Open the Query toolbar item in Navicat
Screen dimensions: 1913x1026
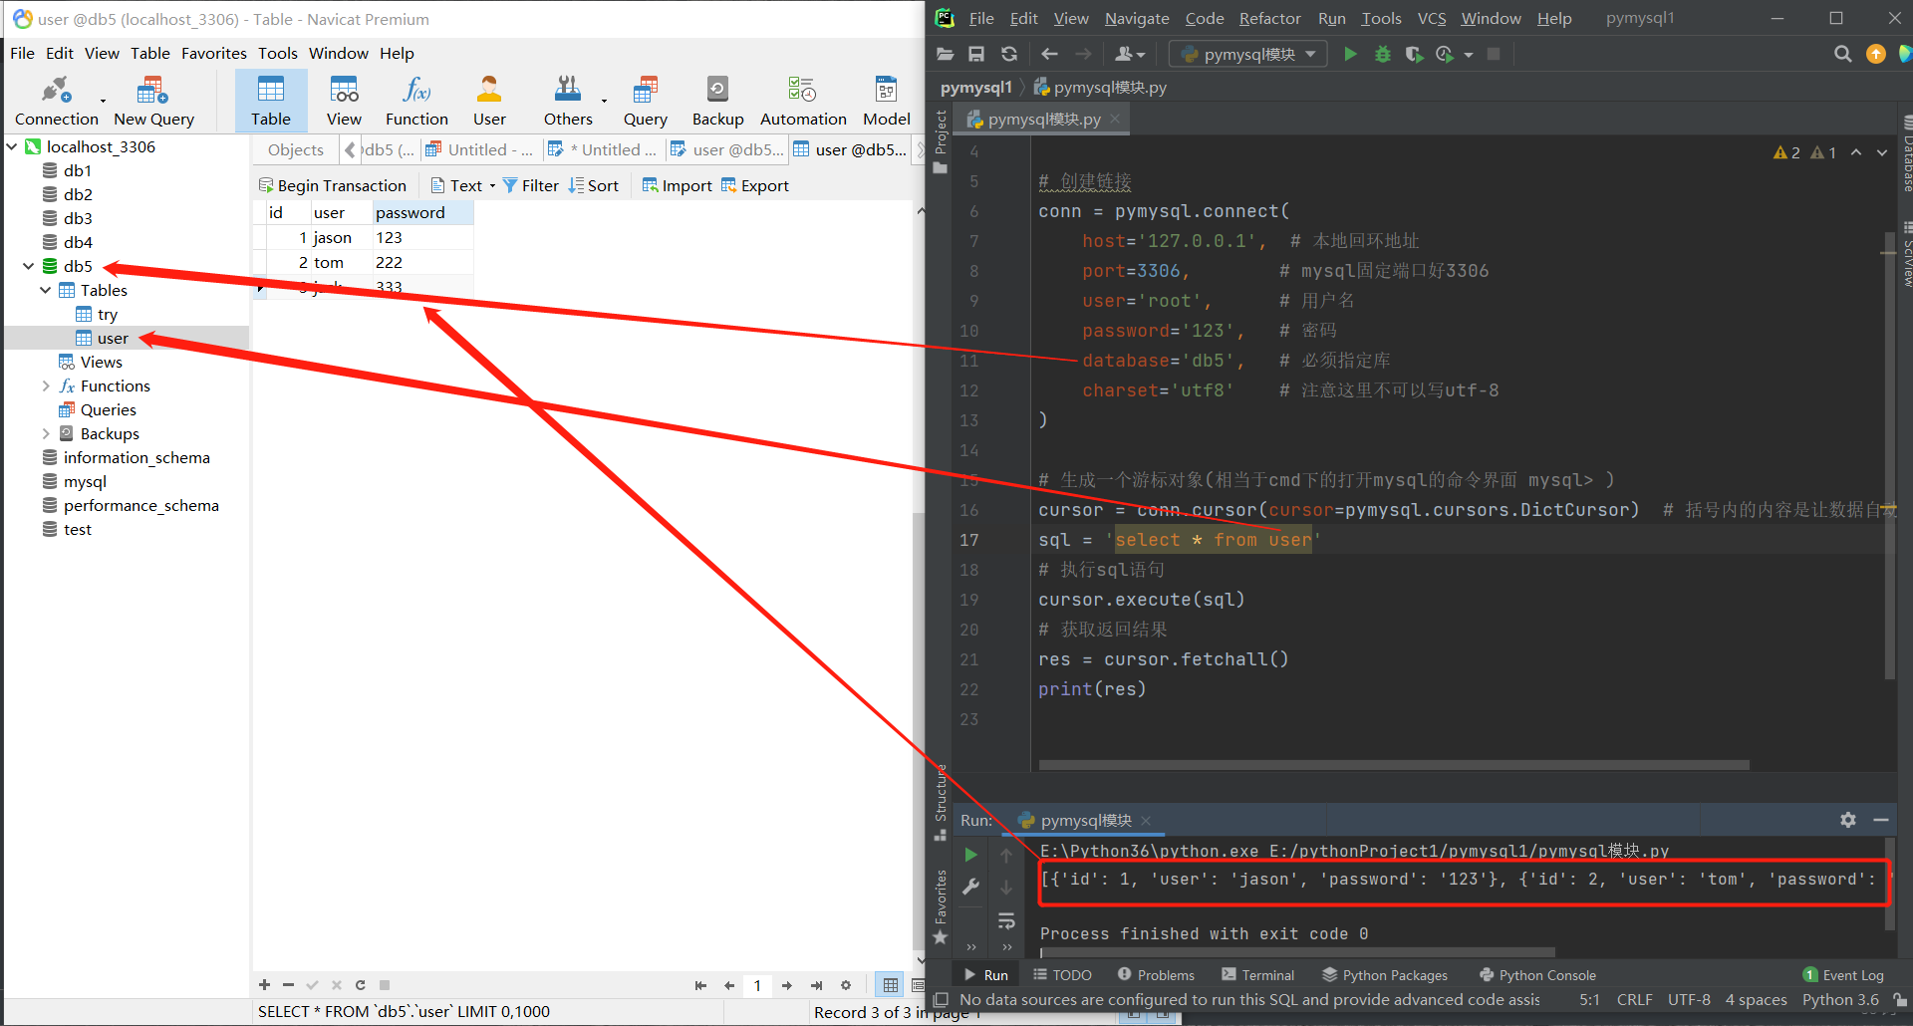click(646, 102)
